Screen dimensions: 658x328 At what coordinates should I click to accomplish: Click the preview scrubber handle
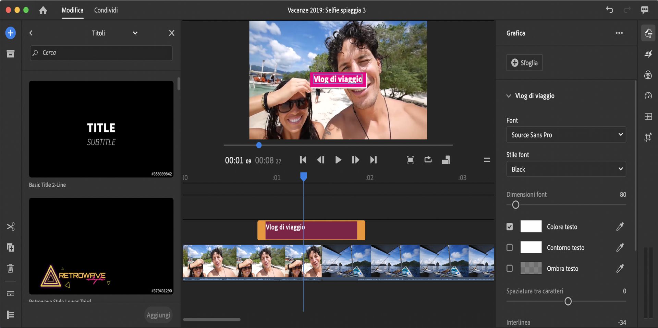click(x=259, y=145)
